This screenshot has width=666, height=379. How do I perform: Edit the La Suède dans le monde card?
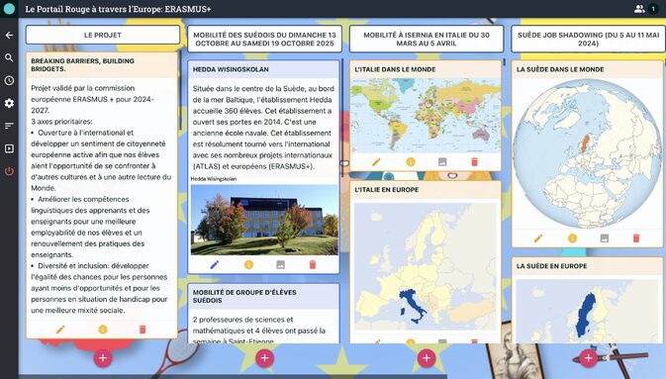[x=538, y=238]
